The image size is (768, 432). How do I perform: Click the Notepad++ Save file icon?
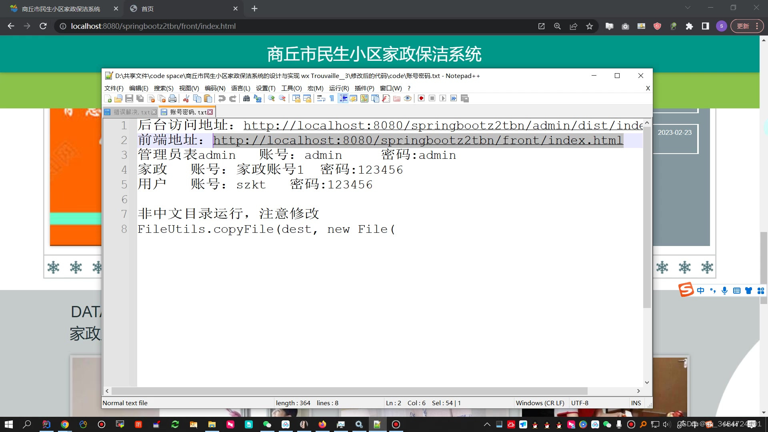pos(129,98)
